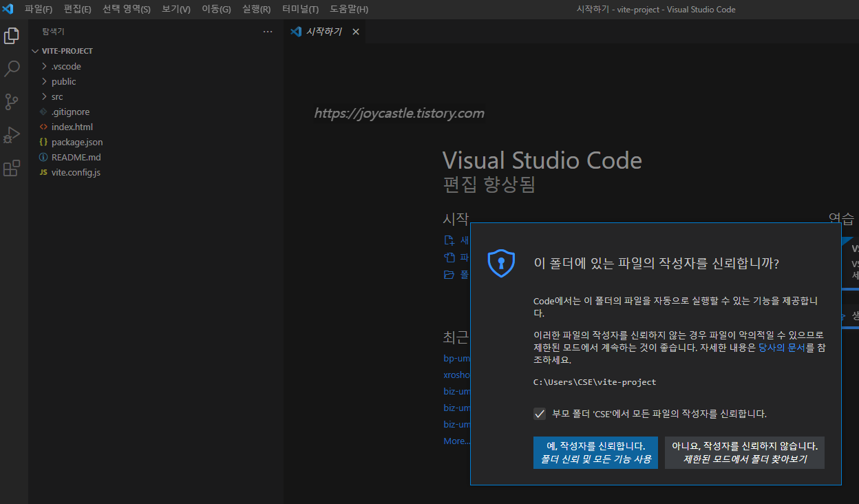
Task: Close the 시작하기 tab
Action: pyautogui.click(x=356, y=32)
